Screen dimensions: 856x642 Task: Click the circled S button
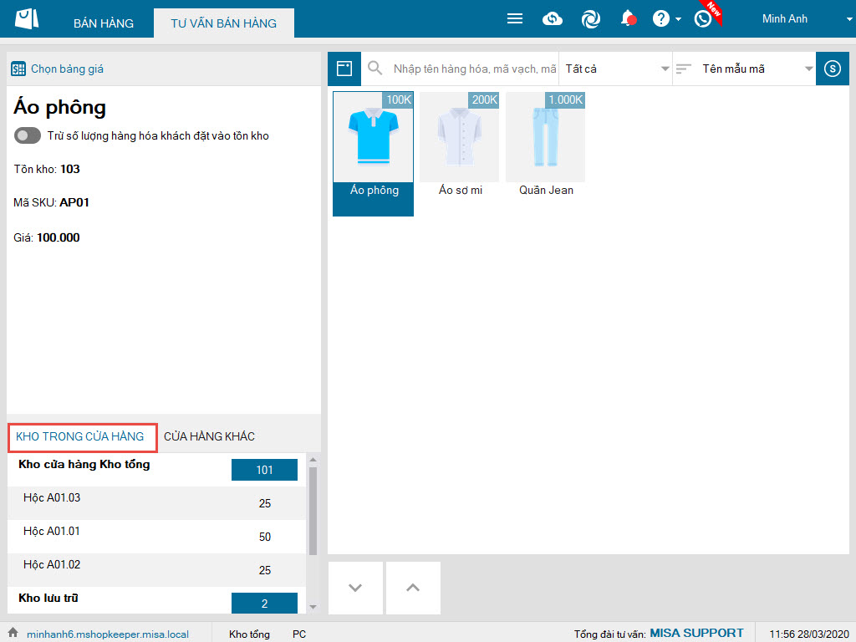tap(833, 69)
